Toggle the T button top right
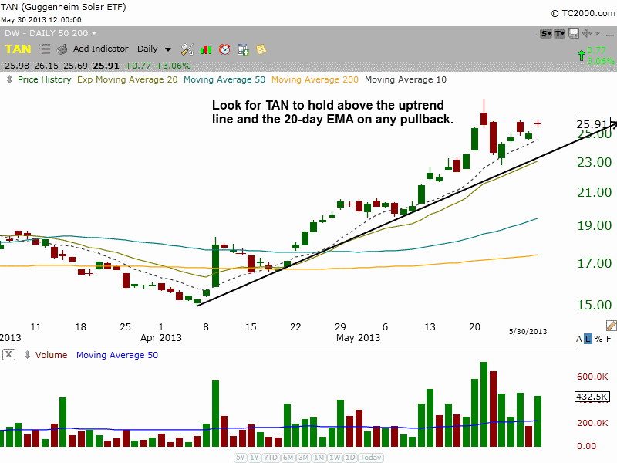The image size is (617, 463). pyautogui.click(x=561, y=32)
